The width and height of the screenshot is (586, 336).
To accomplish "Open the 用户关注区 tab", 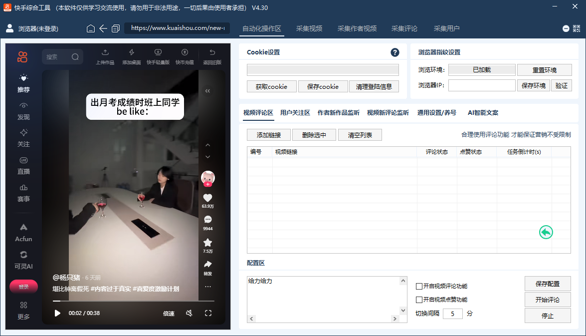I will (x=295, y=113).
